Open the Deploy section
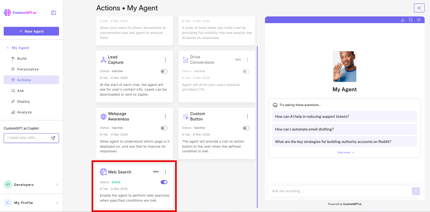The image size is (430, 212). [23, 101]
